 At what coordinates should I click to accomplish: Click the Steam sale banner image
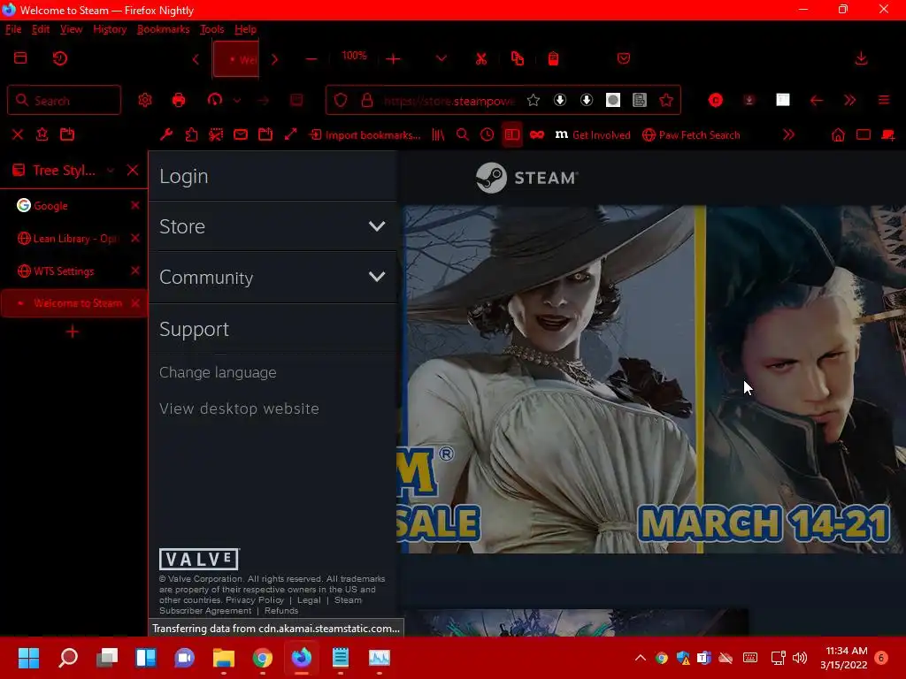[653, 379]
